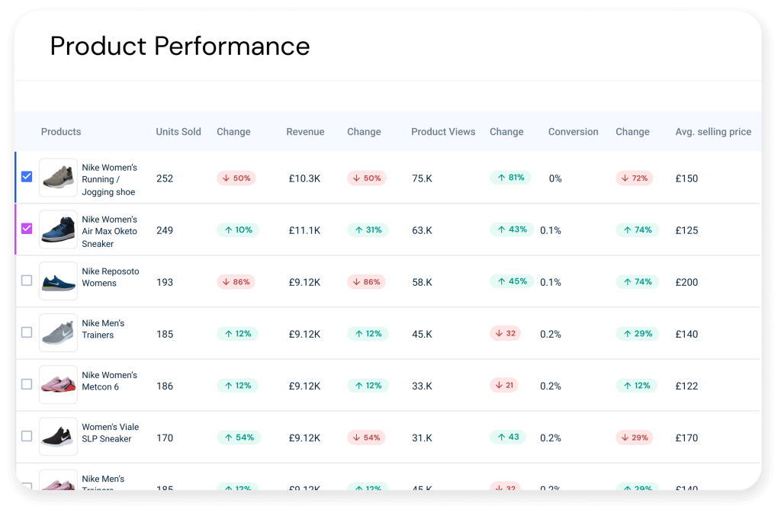Click the Product Views column header
The image size is (781, 513).
pyautogui.click(x=442, y=131)
